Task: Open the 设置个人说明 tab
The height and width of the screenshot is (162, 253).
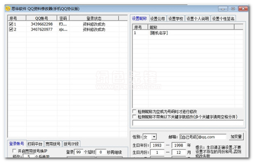Action: click(198, 19)
